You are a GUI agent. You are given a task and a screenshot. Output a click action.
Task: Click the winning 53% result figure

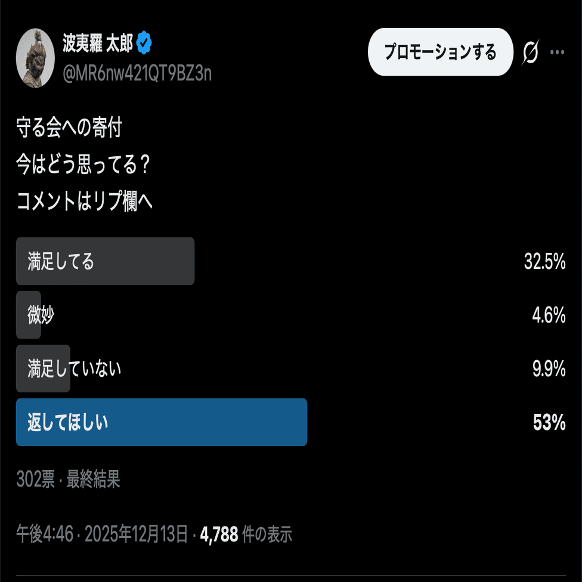[x=549, y=423]
